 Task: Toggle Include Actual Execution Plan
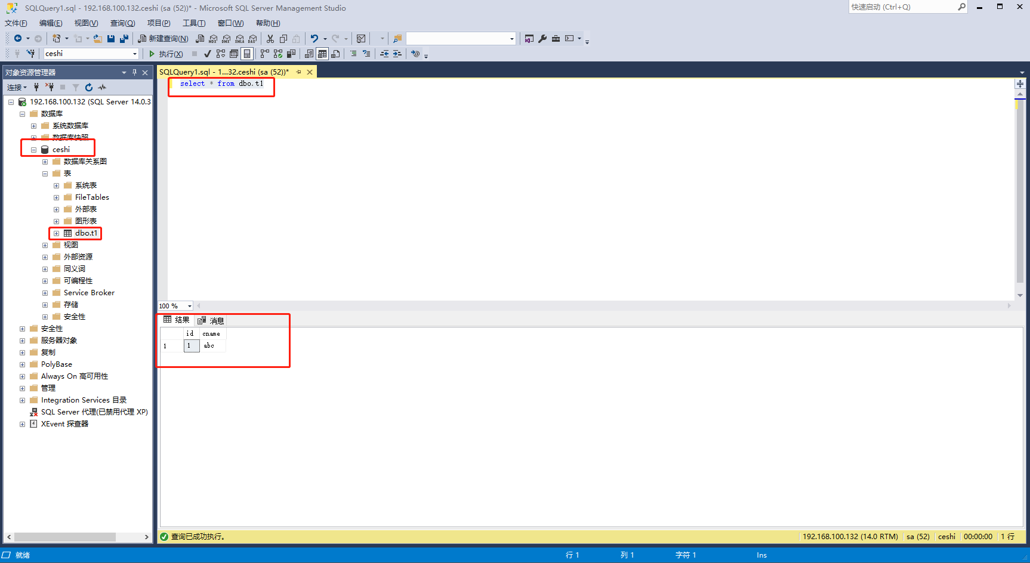pos(265,54)
